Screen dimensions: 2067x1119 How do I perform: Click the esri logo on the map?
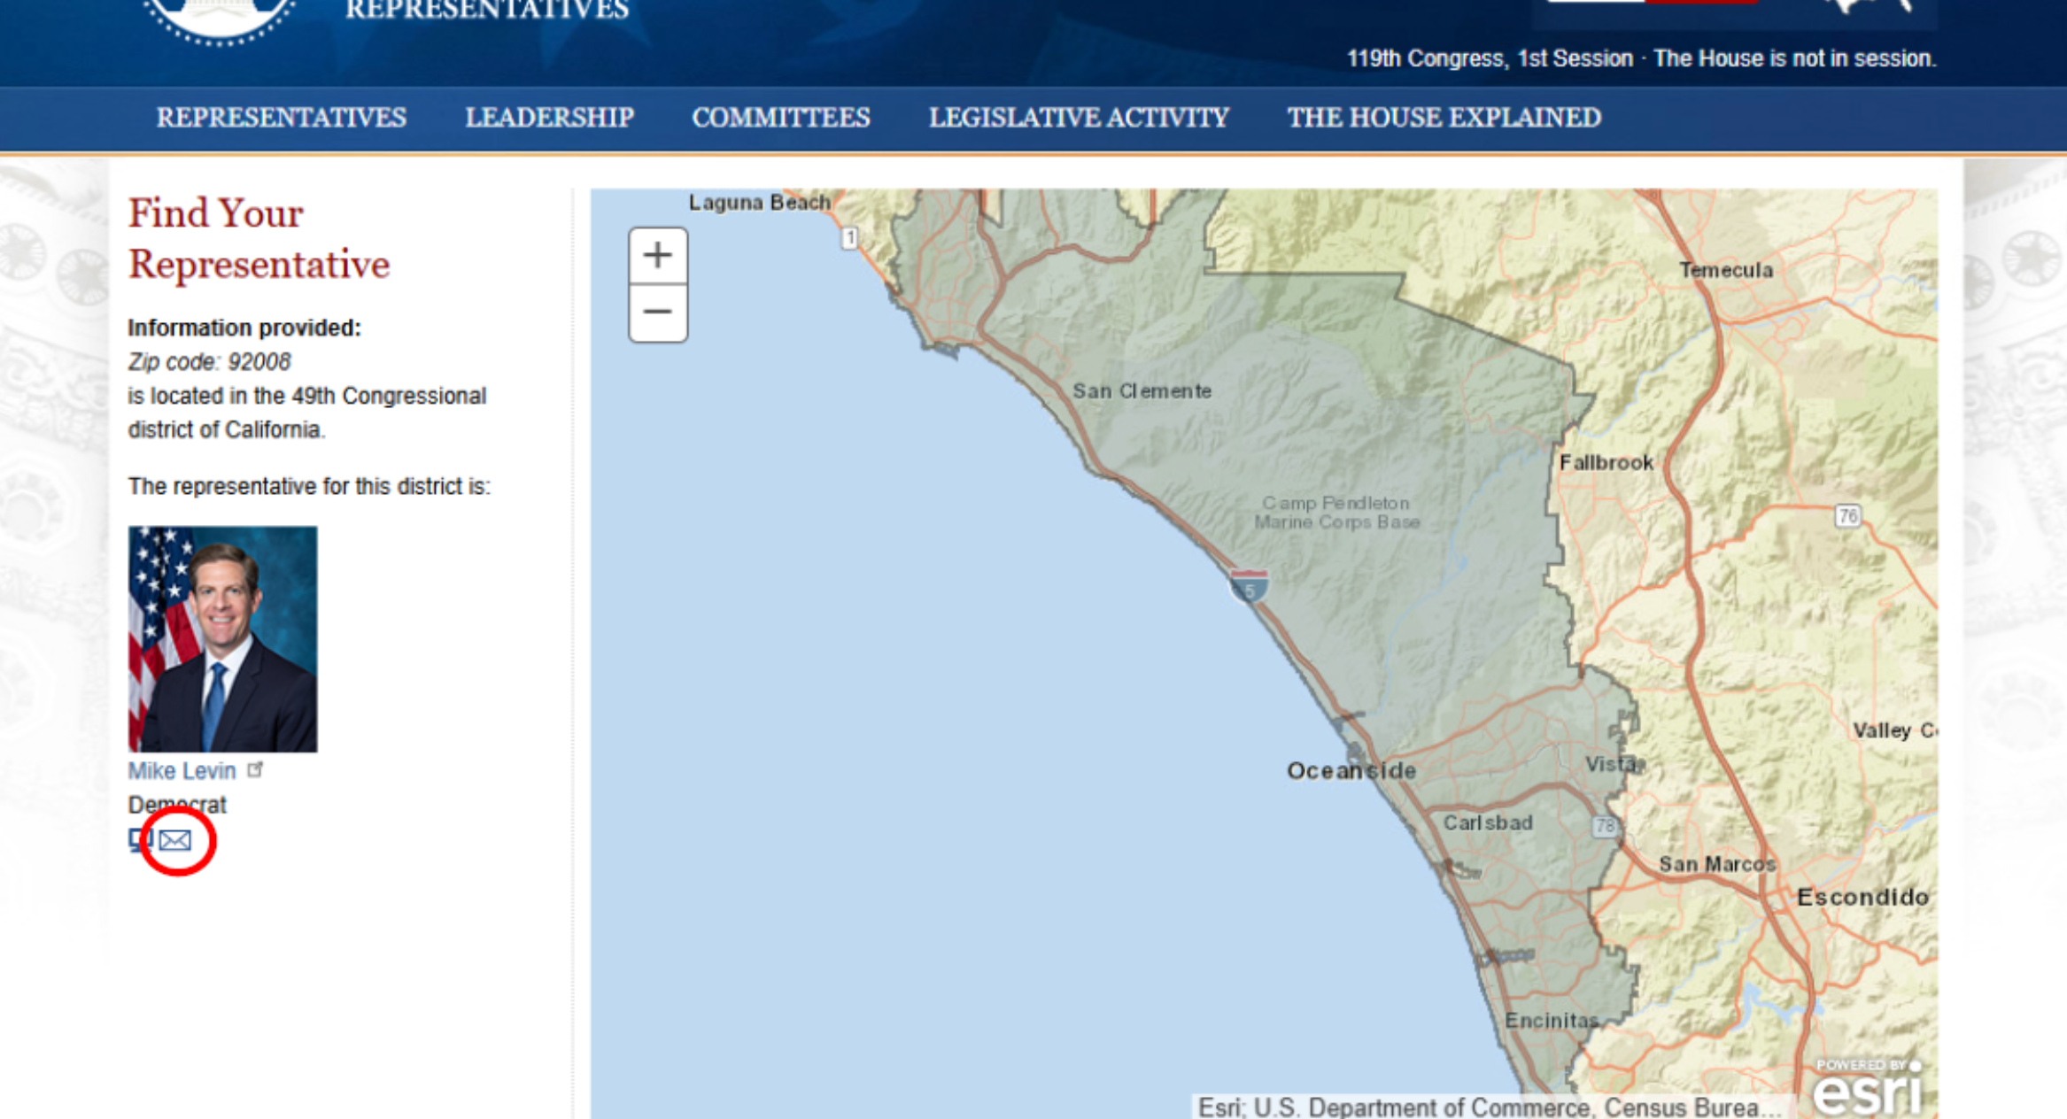[x=1867, y=1089]
